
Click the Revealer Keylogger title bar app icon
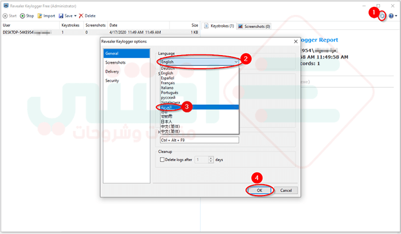6,6
